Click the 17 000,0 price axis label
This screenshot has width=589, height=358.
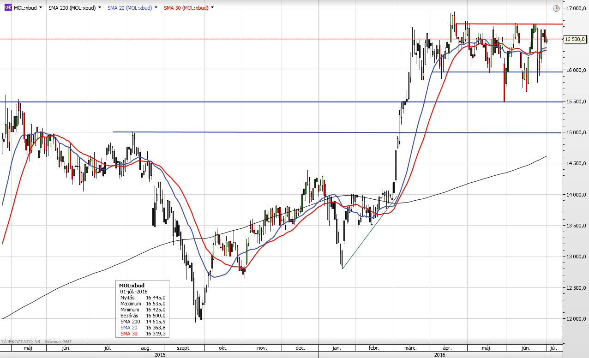(576, 8)
